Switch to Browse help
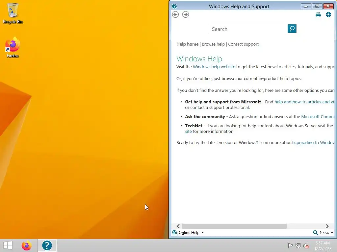The height and width of the screenshot is (252, 337). point(213,44)
